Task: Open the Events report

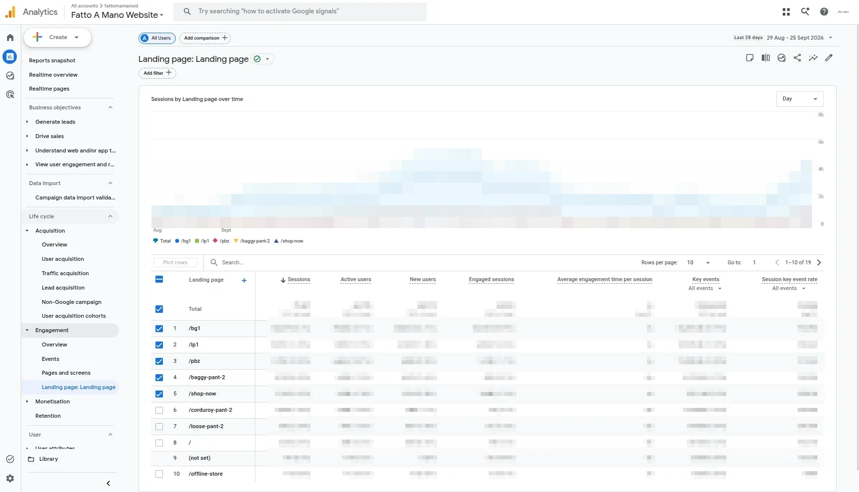Action: 50,359
